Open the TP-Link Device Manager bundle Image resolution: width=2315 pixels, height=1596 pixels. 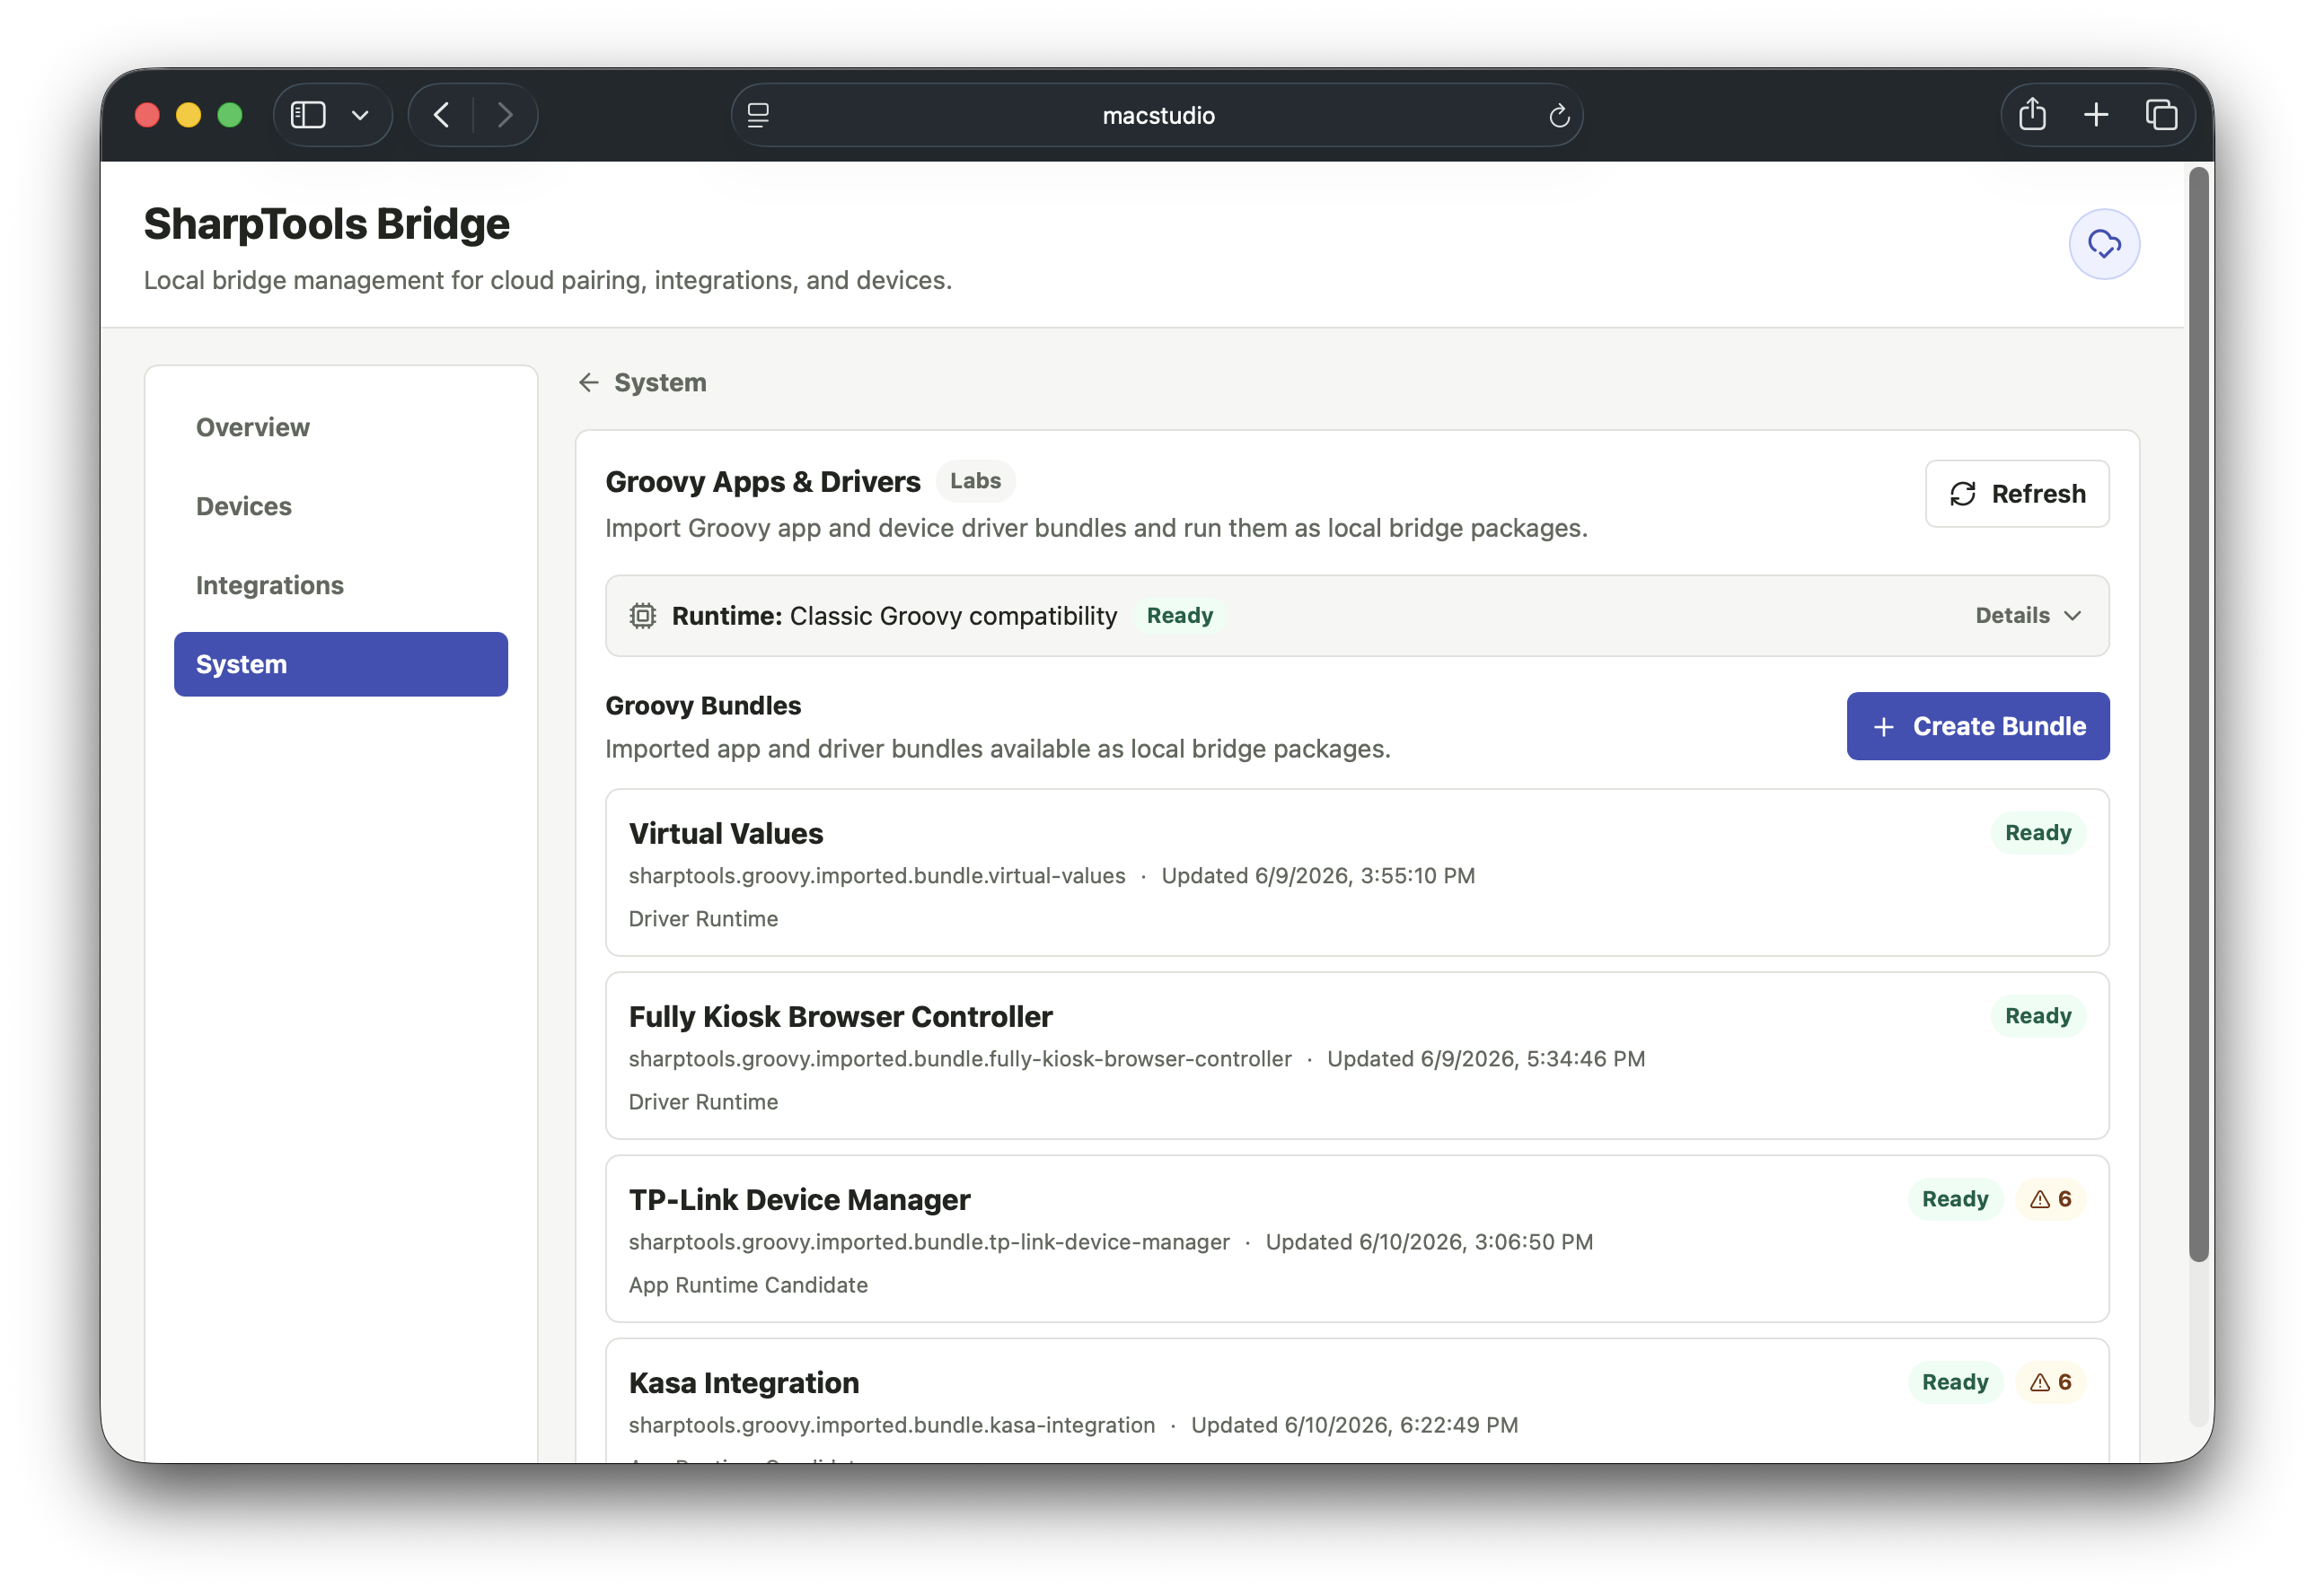[1357, 1238]
